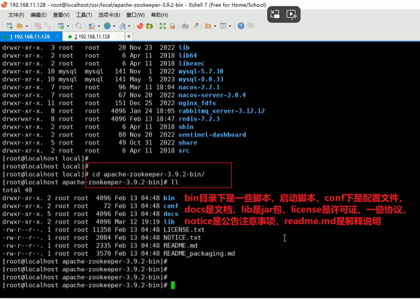Click 'README_packaging.md' file name
Image resolution: width=420 pixels, height=299 pixels.
tap(199, 254)
